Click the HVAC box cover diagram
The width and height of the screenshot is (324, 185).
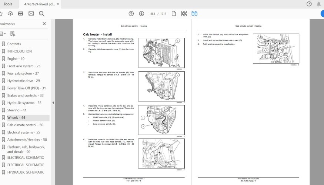(161, 154)
